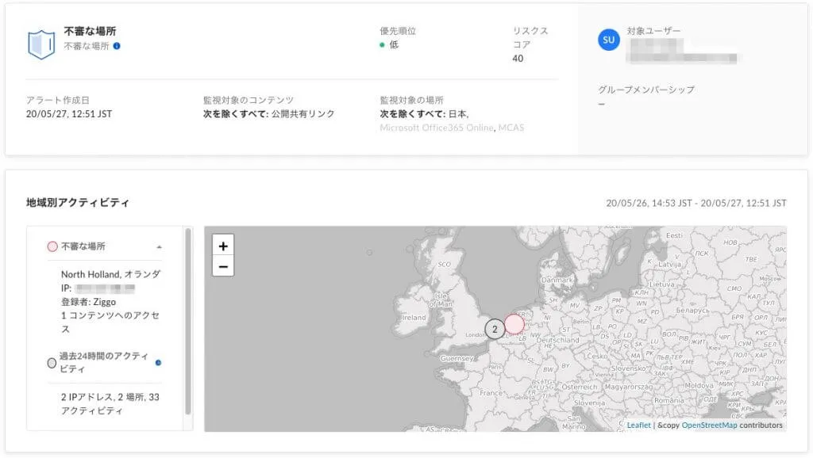Click the pink suspicious location map marker
This screenshot has width=813, height=458.
[514, 323]
